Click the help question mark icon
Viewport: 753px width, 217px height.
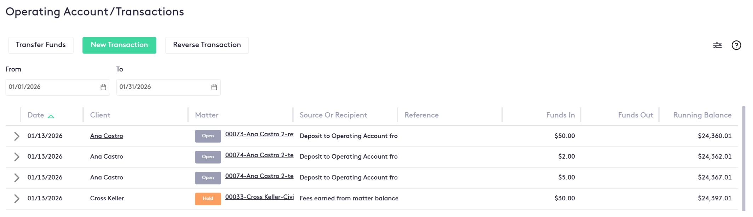736,45
